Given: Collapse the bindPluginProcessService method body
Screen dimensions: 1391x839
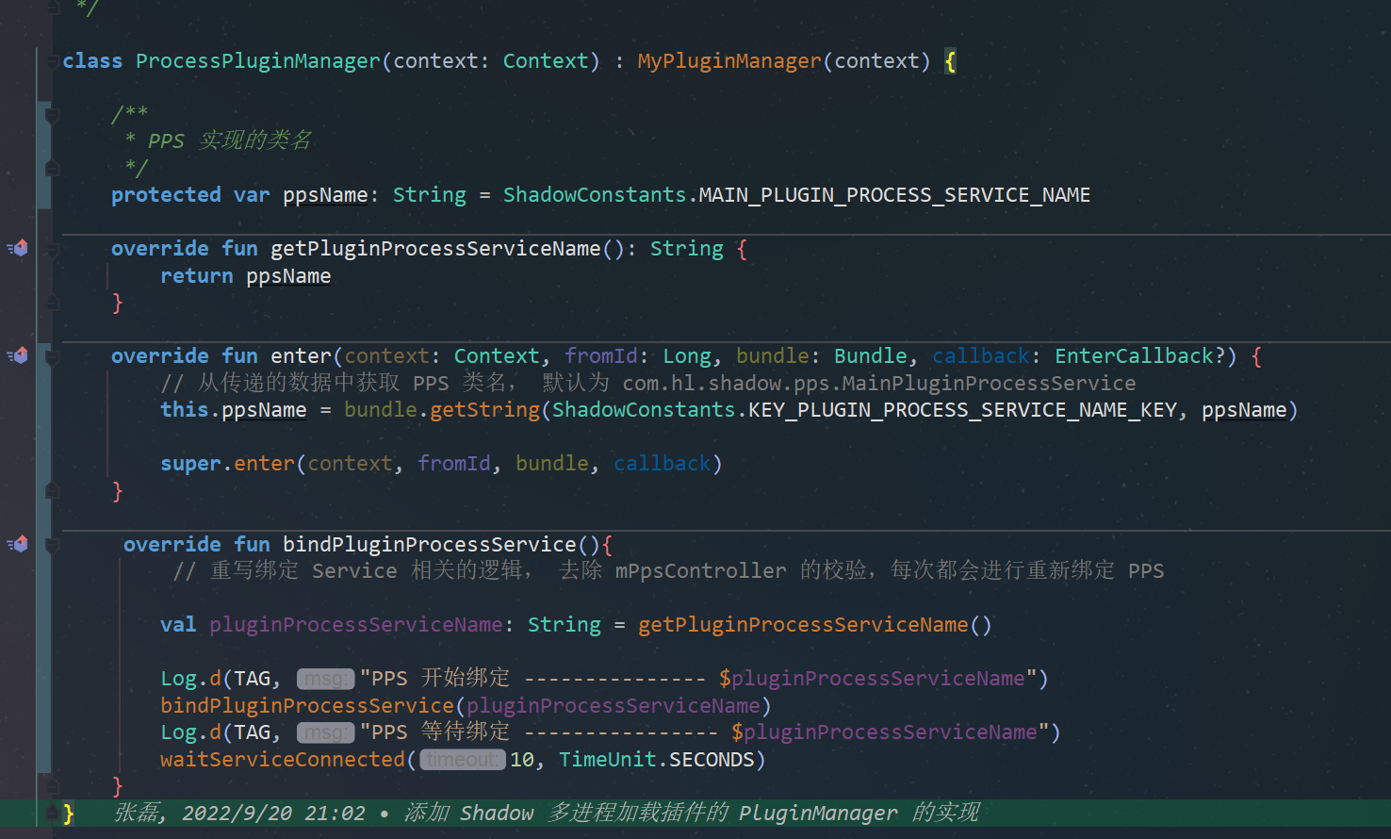Looking at the screenshot, I should 51,544.
